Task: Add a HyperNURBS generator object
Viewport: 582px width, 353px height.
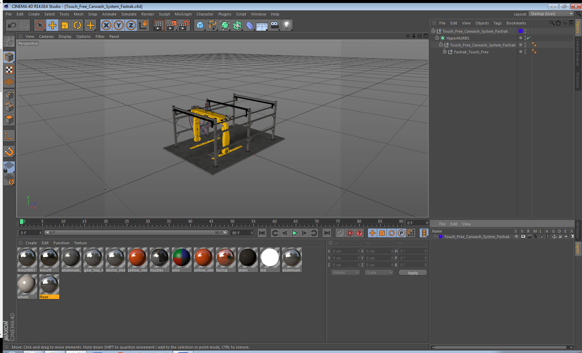Action: pos(225,25)
